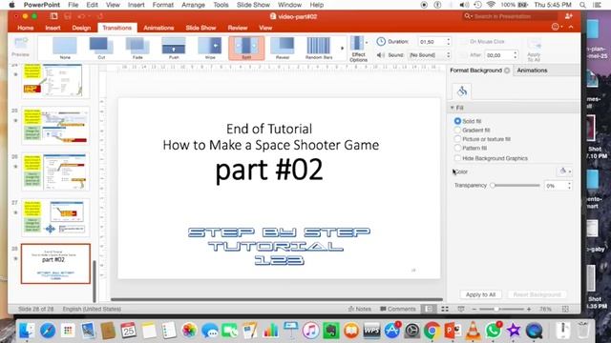611x343 pixels.
Task: Apply the Wipe transition
Action: [x=210, y=49]
